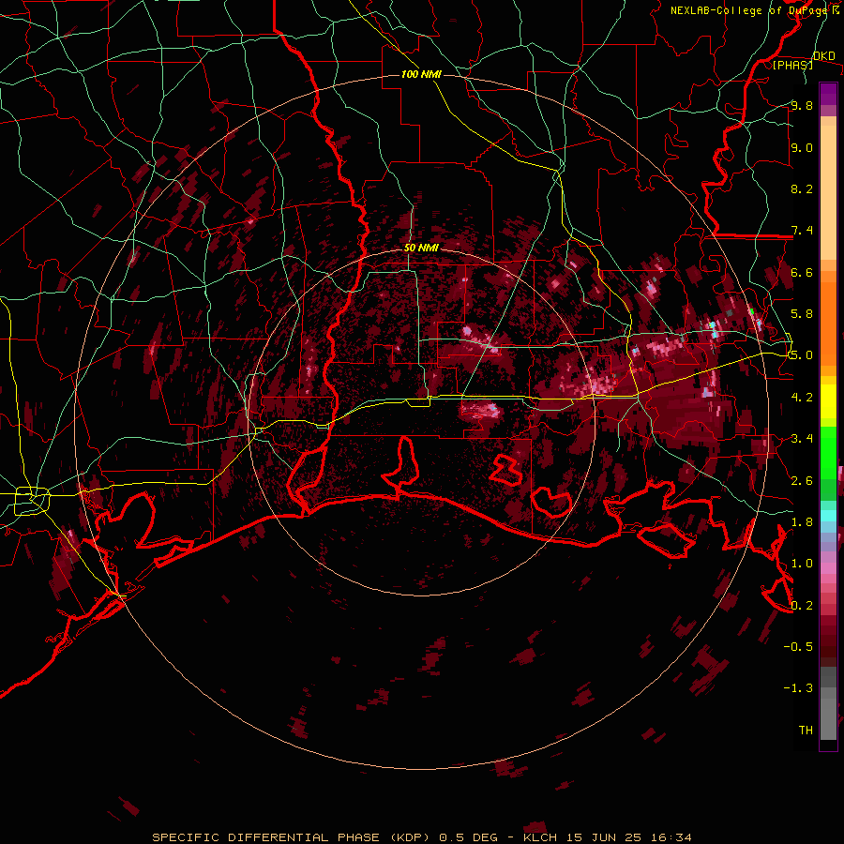Select the 1.8 value on the color scale
844x844 pixels.
(x=802, y=521)
